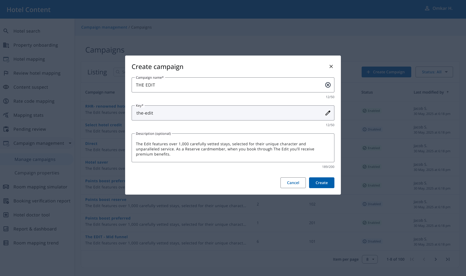The width and height of the screenshot is (466, 276).
Task: Click into the Description text area
Action: (x=233, y=148)
